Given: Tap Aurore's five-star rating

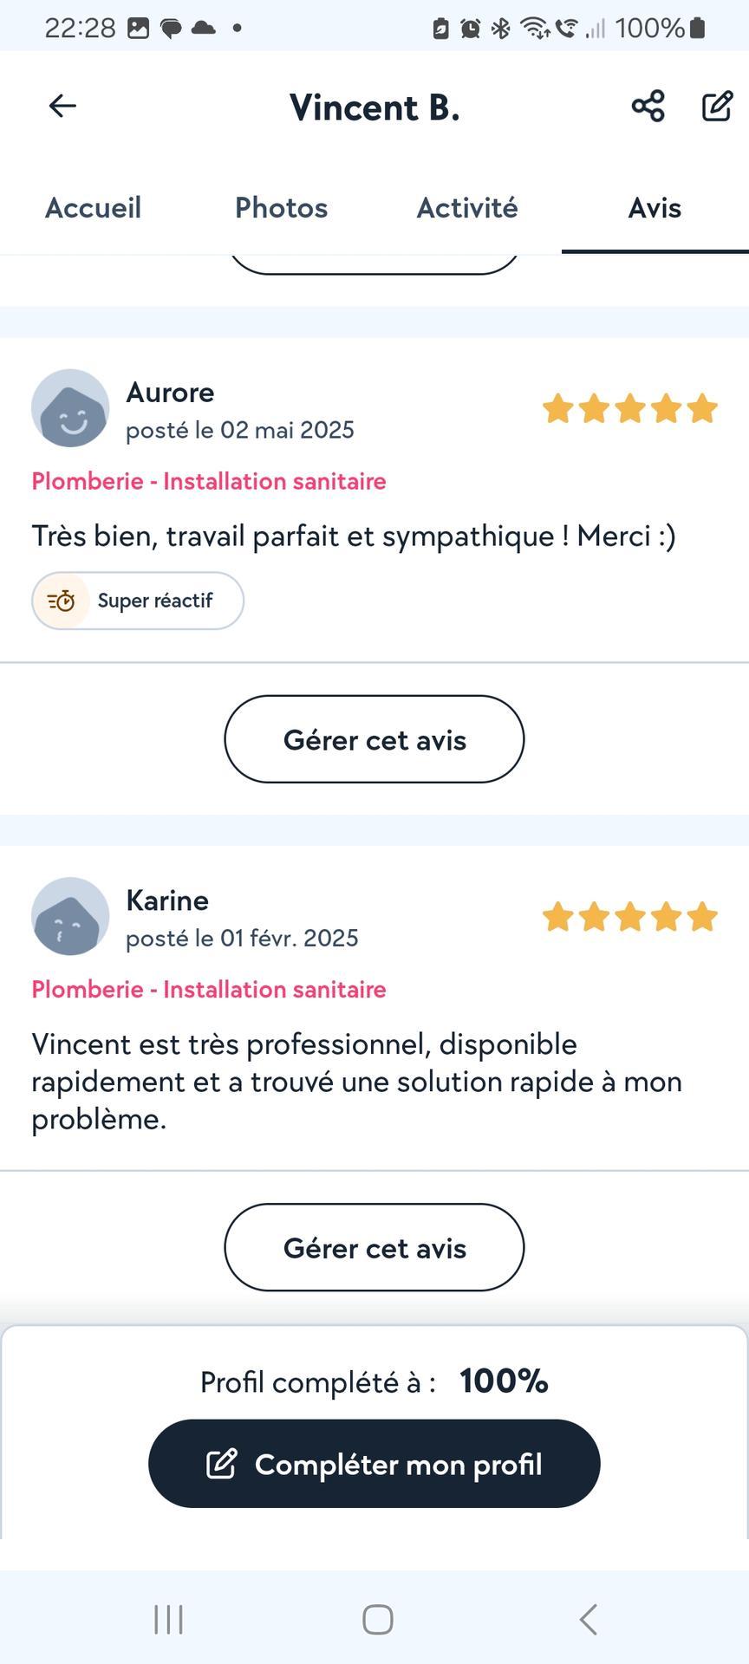Looking at the screenshot, I should click(x=630, y=408).
